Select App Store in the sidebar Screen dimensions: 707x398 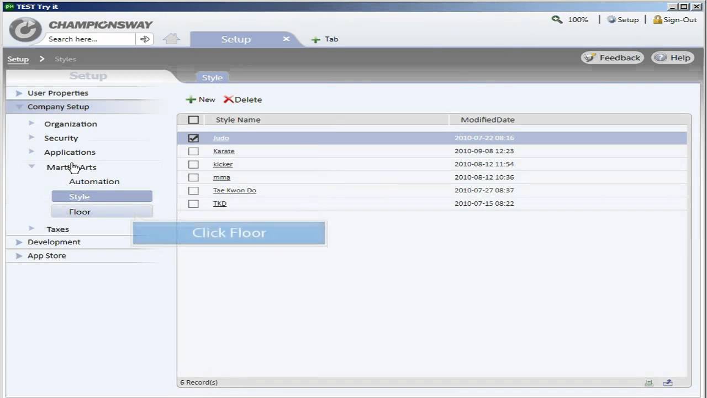pyautogui.click(x=47, y=255)
